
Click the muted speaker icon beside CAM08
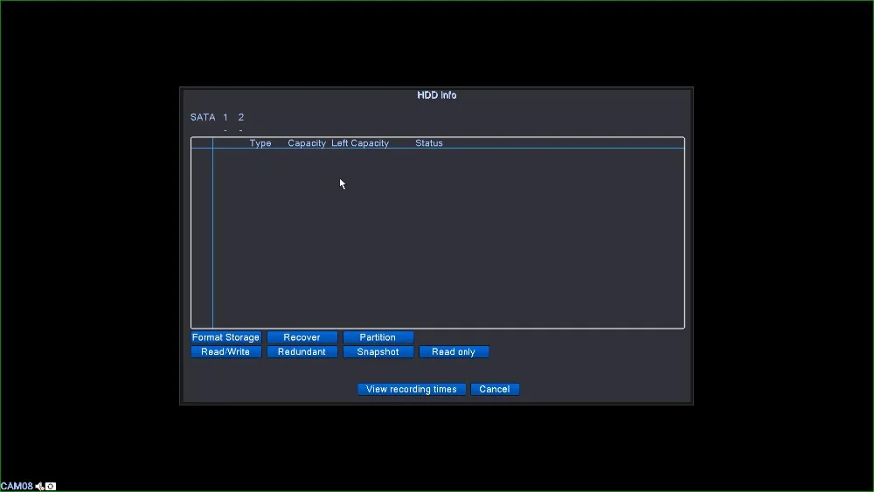click(x=39, y=487)
